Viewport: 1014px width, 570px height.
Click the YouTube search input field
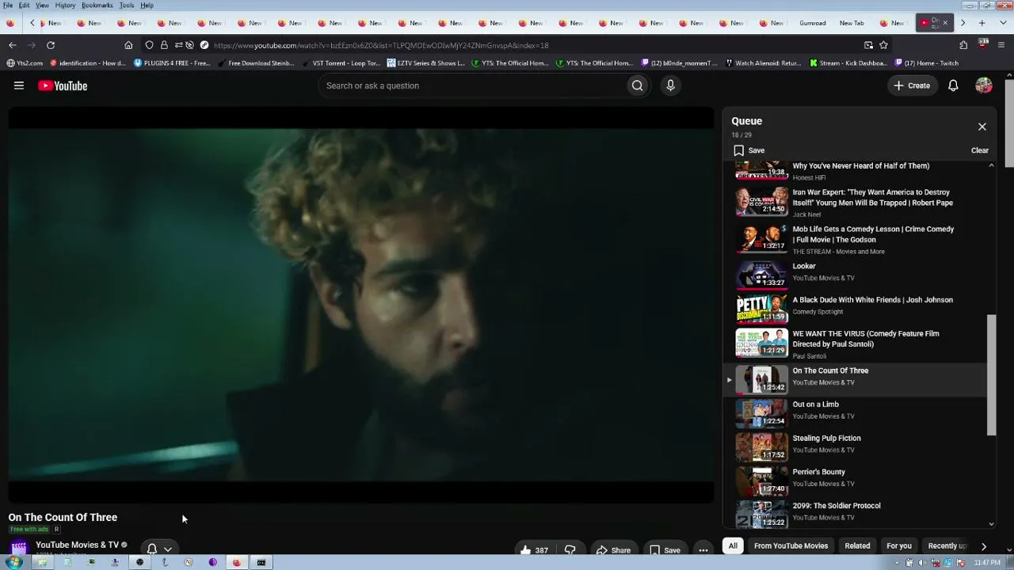[x=471, y=85]
